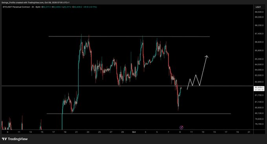Click the 82,900.0 price axis label
The height and width of the screenshot is (144, 267).
259,82
